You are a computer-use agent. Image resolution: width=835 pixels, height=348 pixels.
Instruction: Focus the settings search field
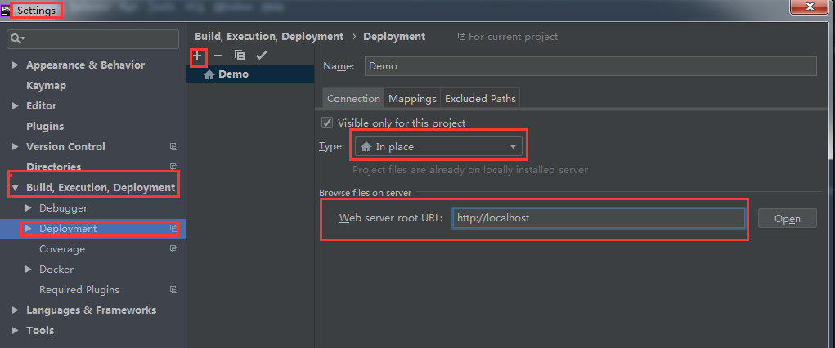92,39
